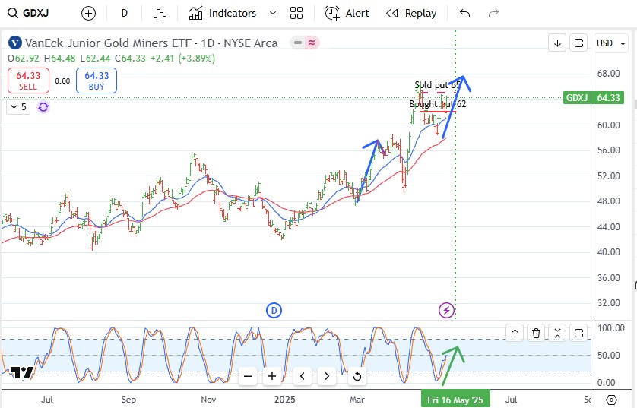Click the VanEck logo icon

[x=15, y=43]
